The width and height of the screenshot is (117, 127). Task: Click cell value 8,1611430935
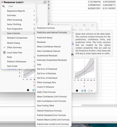pyautogui.click(x=109, y=8)
